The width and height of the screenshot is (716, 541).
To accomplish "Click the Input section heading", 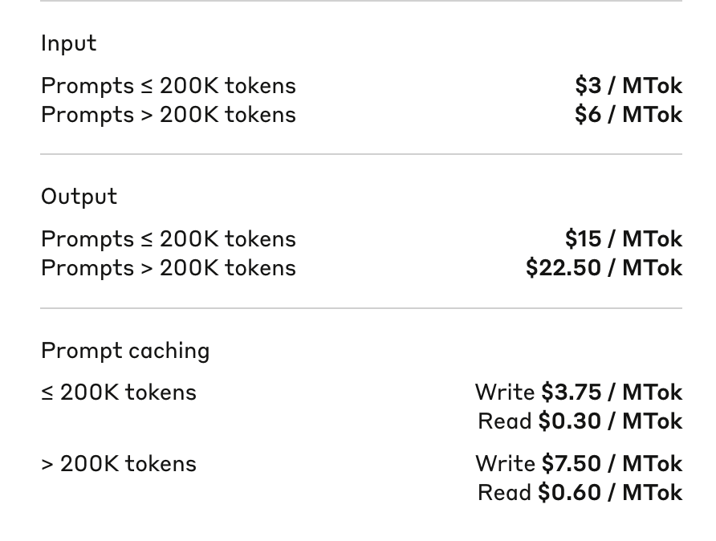I will [69, 43].
